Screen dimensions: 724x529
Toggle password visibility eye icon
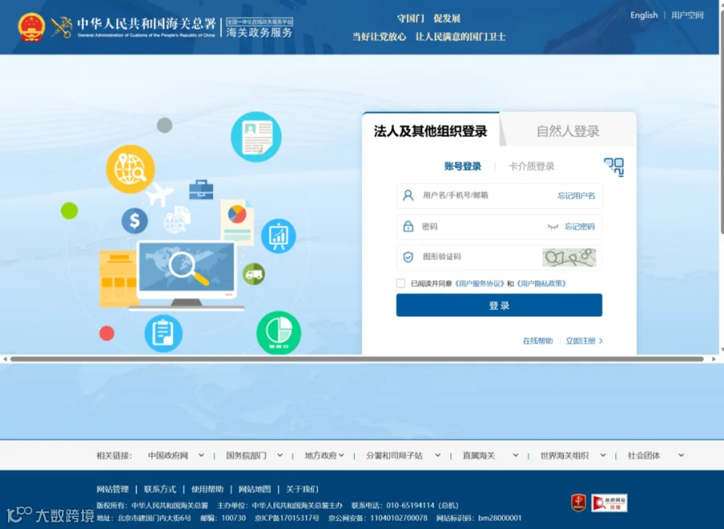pos(553,227)
